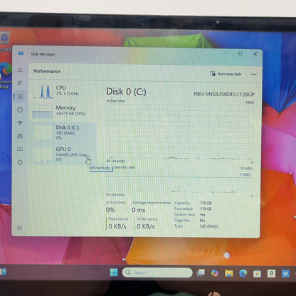This screenshot has height=296, width=296.
Task: Open the Users page in the sidebar
Action: coord(20,136)
